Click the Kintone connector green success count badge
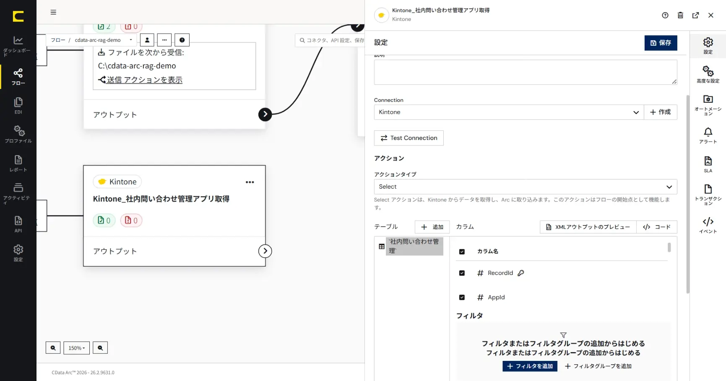Image resolution: width=726 pixels, height=381 pixels. point(104,220)
